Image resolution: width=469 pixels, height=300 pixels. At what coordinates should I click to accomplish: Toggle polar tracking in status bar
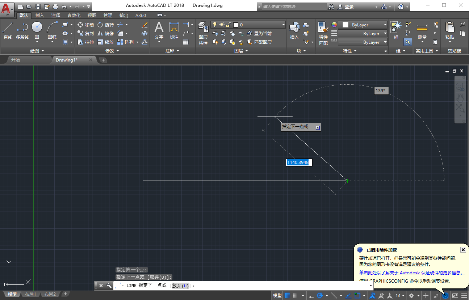(320, 295)
